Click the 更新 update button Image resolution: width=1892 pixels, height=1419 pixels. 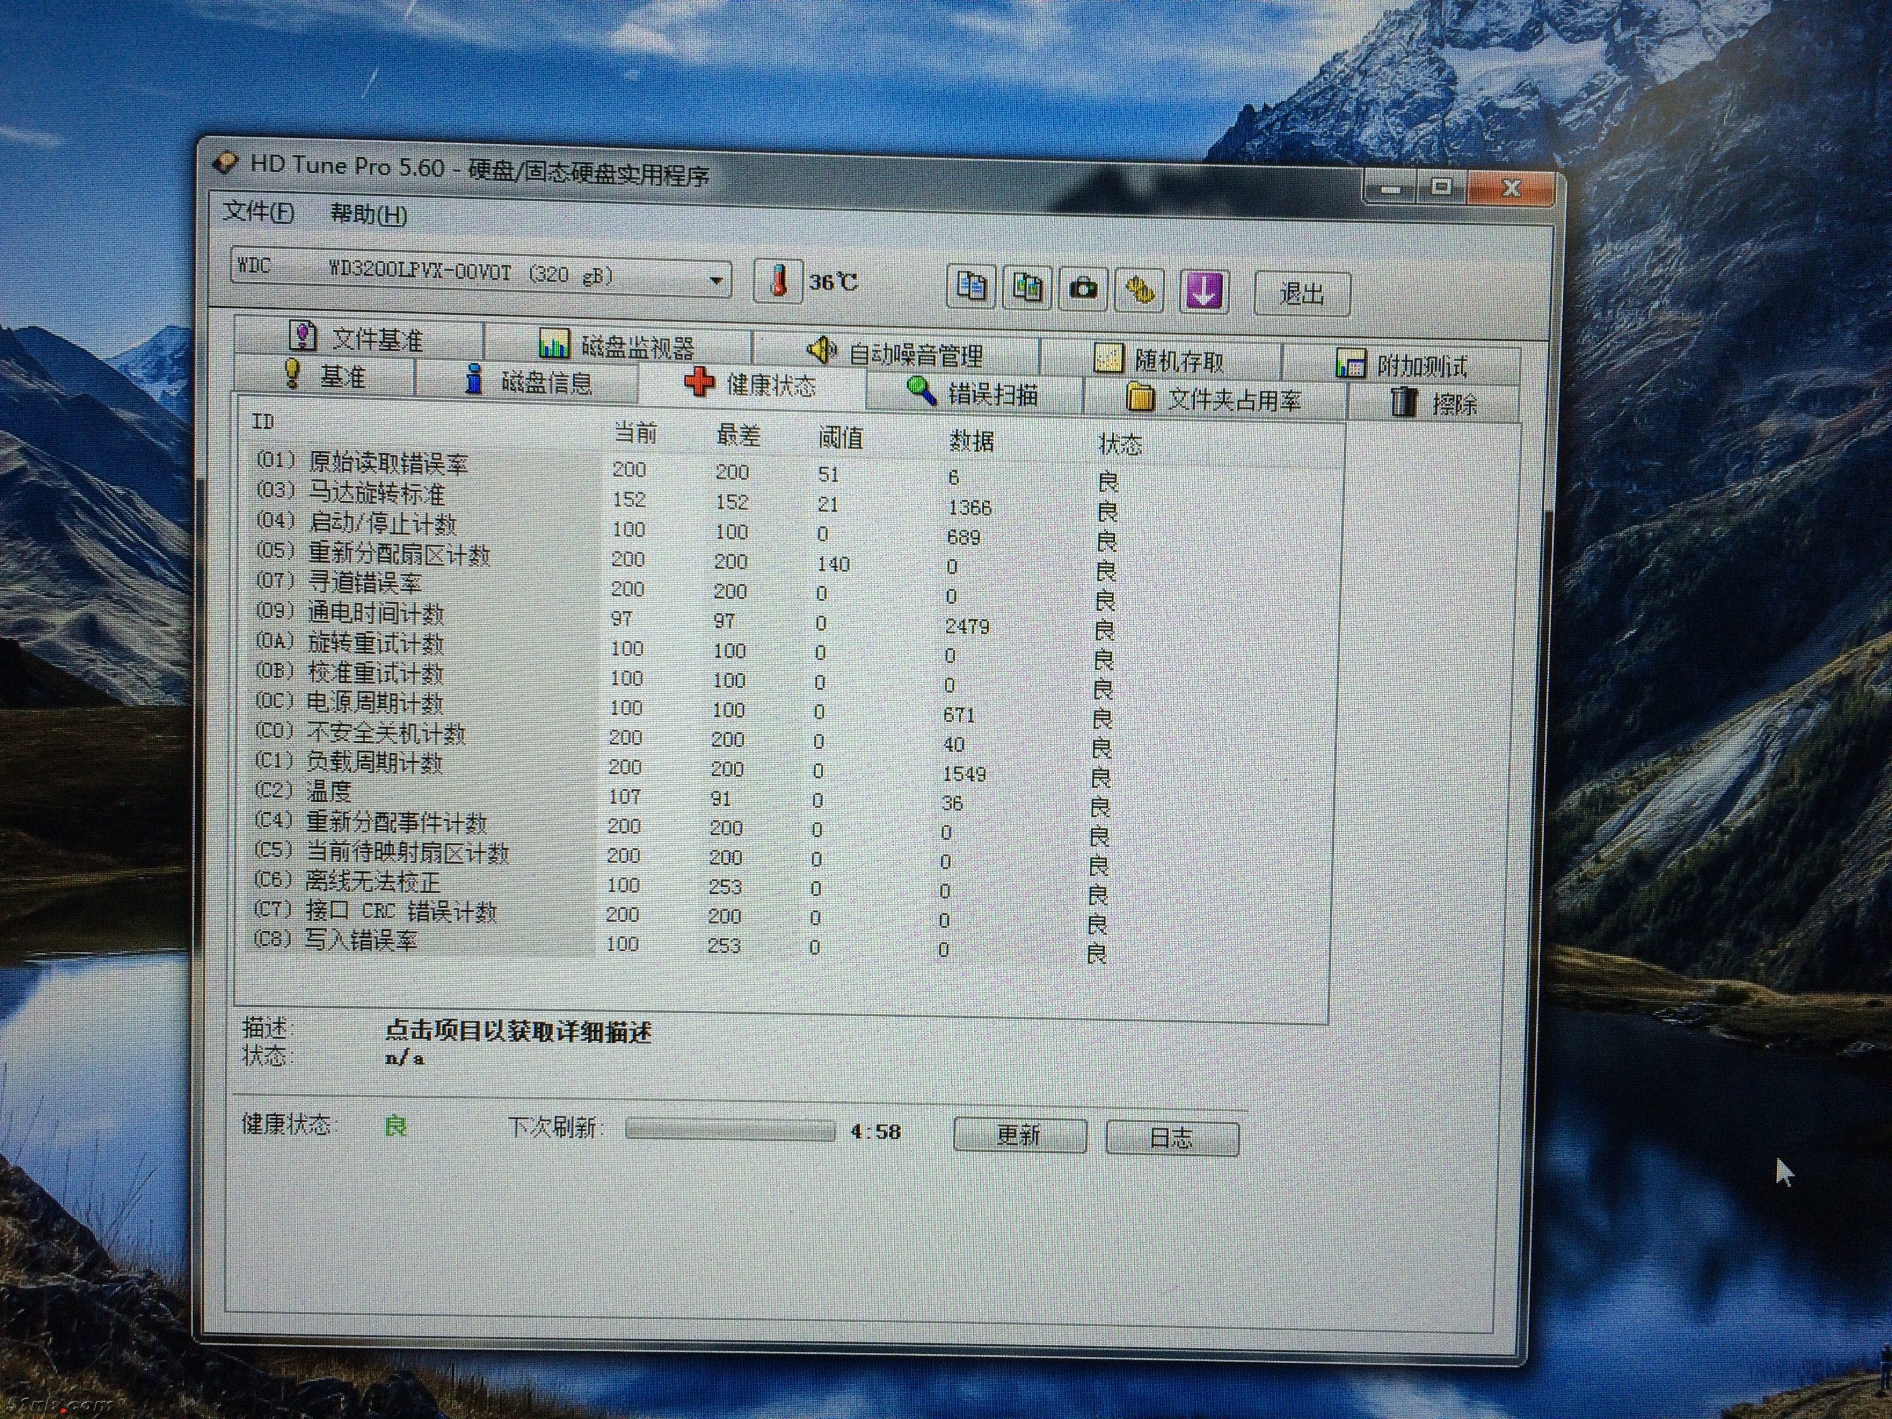tap(1018, 1135)
